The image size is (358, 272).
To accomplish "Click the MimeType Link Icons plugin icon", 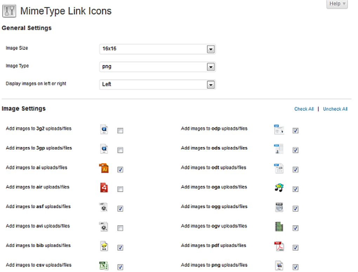I will pos(9,11).
